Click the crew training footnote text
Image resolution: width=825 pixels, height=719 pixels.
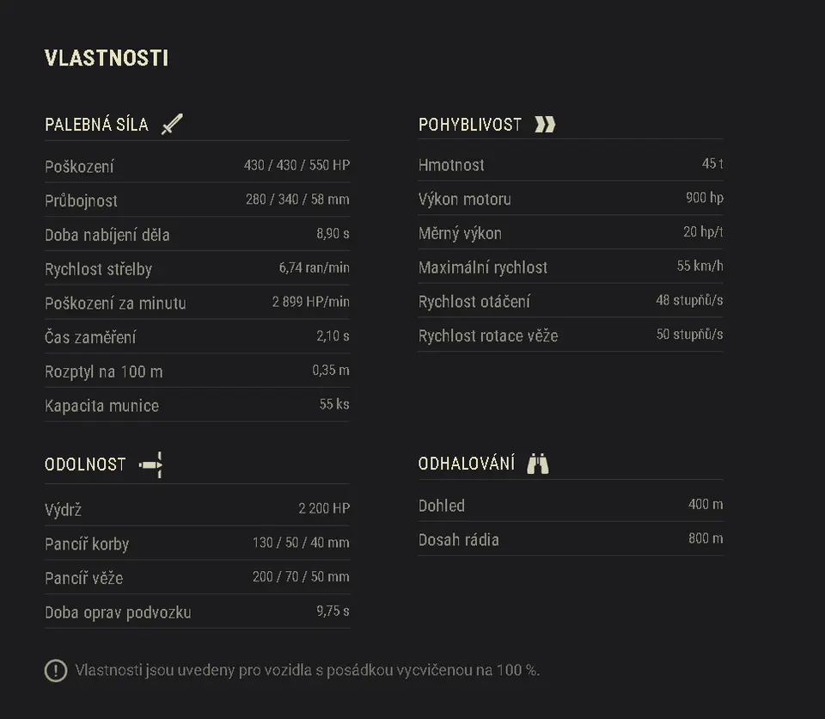point(308,670)
